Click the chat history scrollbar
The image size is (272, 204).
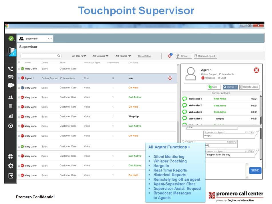tap(261, 144)
